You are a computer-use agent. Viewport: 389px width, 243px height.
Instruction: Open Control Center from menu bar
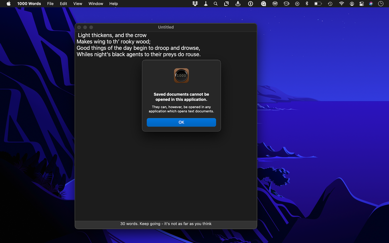(362, 4)
